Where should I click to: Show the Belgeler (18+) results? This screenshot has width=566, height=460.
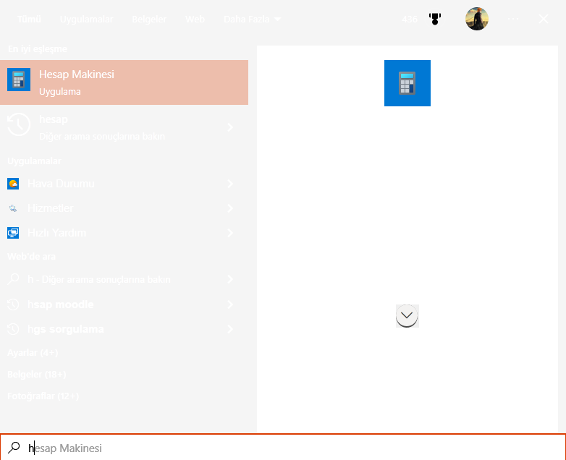coord(36,374)
